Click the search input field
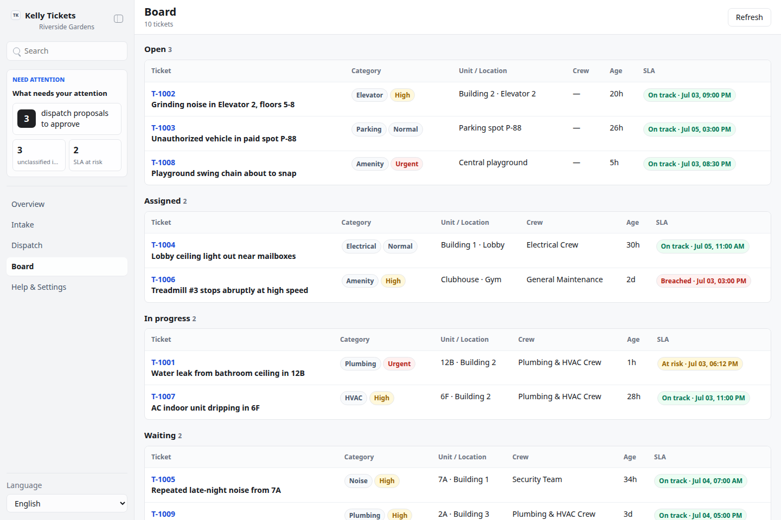The width and height of the screenshot is (781, 520). tap(67, 51)
